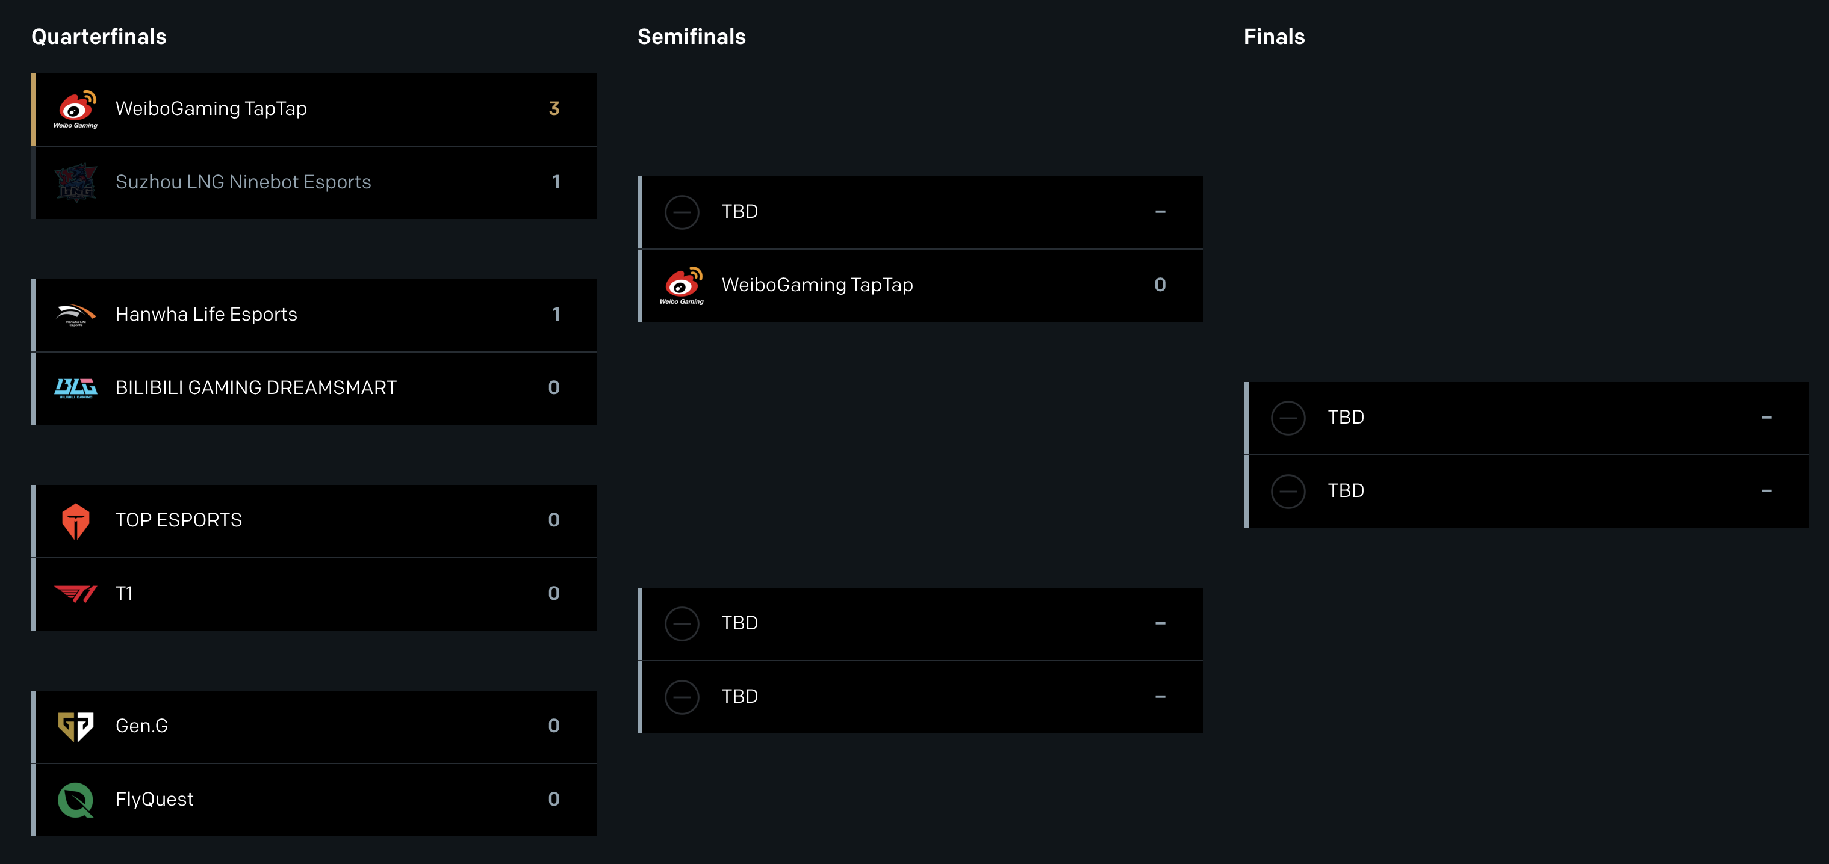Click the score 3 next to WeiboGaming TapTap
Image resolution: width=1829 pixels, height=864 pixels.
(x=554, y=108)
